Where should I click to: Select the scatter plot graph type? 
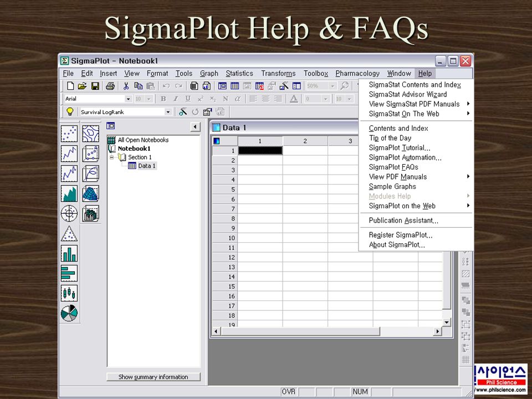point(69,134)
